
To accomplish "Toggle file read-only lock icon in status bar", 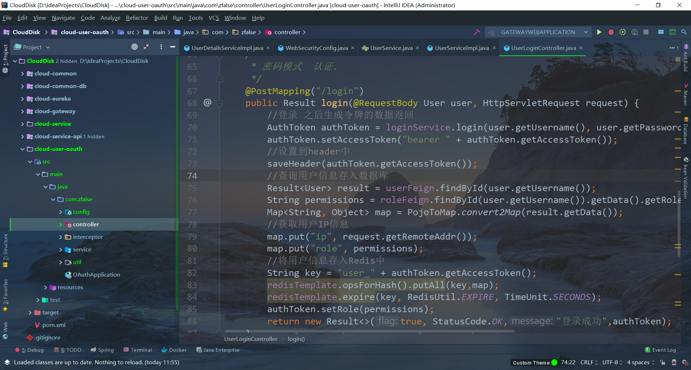I will (x=663, y=362).
